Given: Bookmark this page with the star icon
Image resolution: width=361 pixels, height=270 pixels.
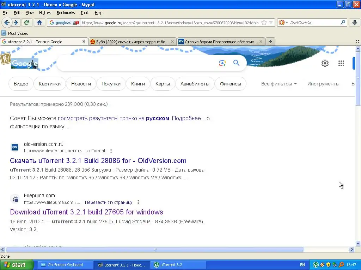Looking at the screenshot, I should [264, 23].
